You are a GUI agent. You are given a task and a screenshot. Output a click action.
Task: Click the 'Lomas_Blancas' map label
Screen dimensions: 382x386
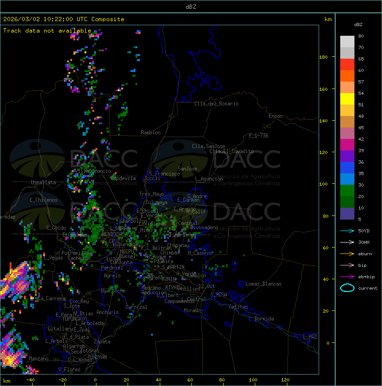pos(264,284)
